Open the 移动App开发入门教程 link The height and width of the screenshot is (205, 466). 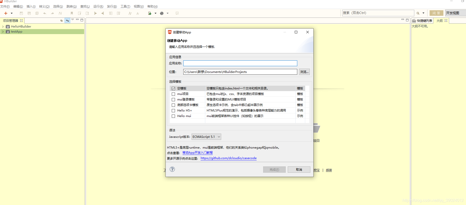(x=198, y=153)
